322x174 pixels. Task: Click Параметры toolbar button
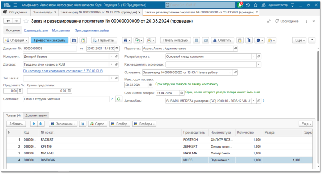[x=104, y=40]
